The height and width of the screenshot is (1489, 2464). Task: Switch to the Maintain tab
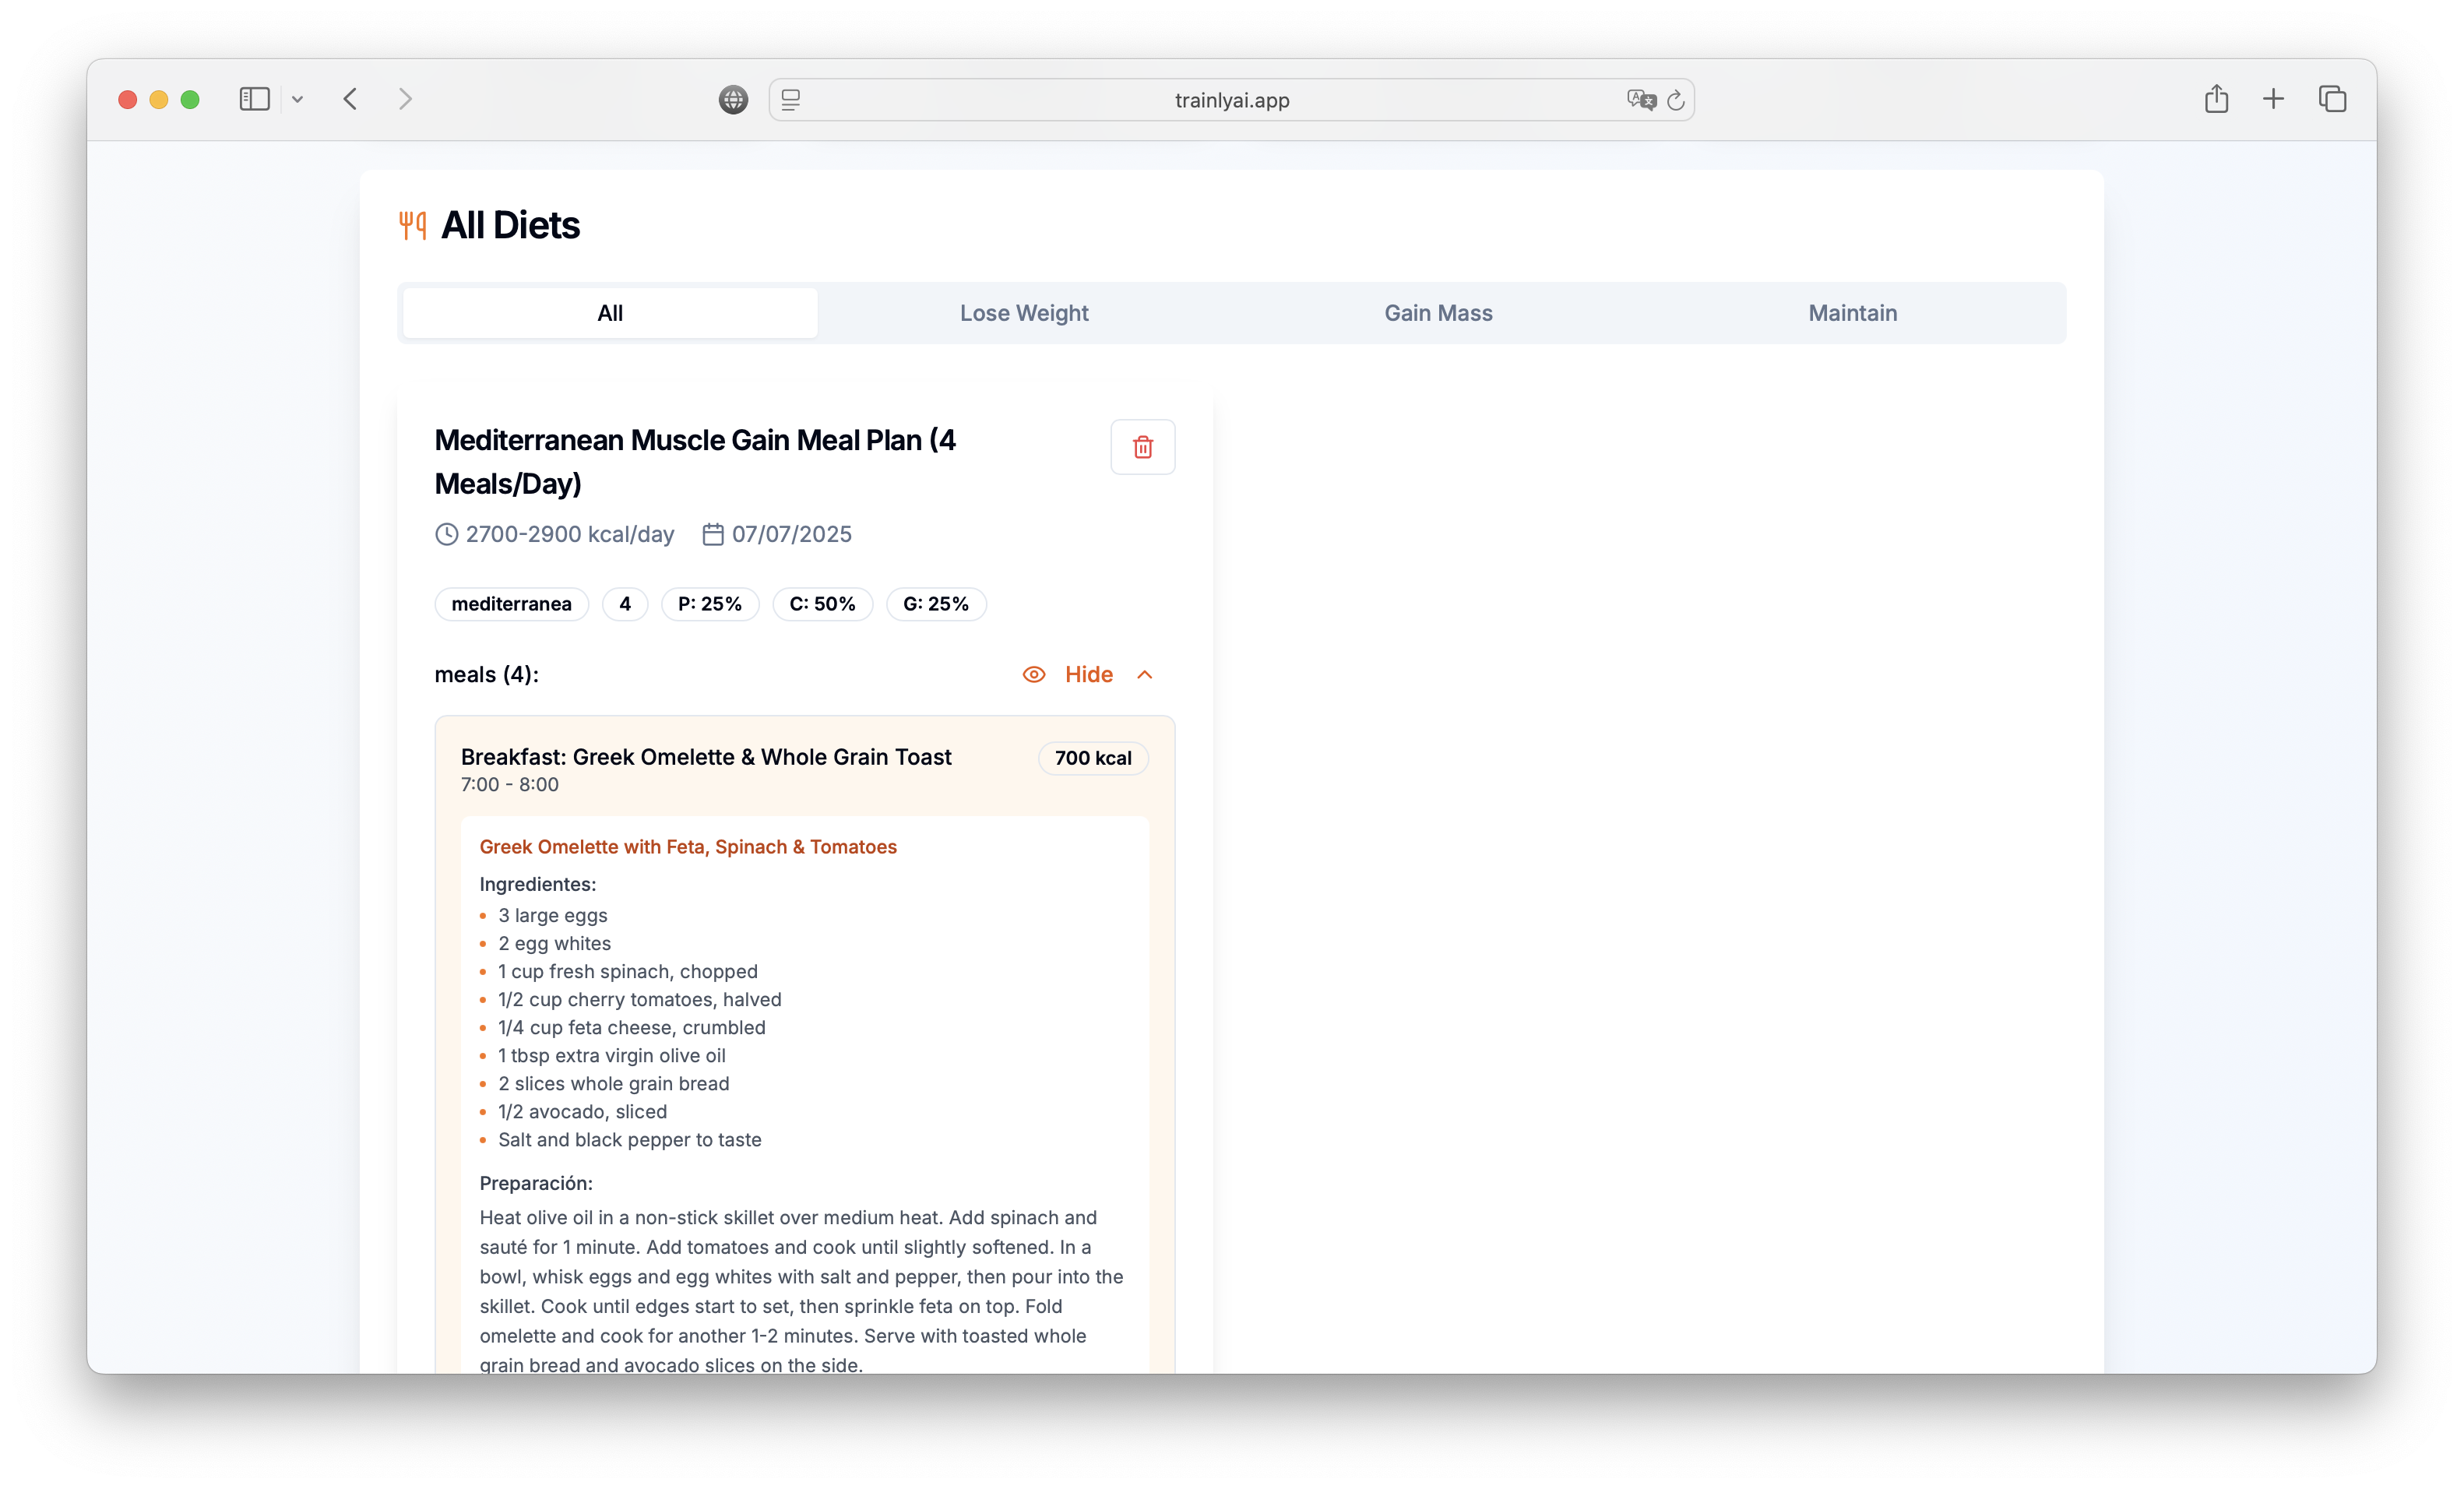pos(1852,313)
